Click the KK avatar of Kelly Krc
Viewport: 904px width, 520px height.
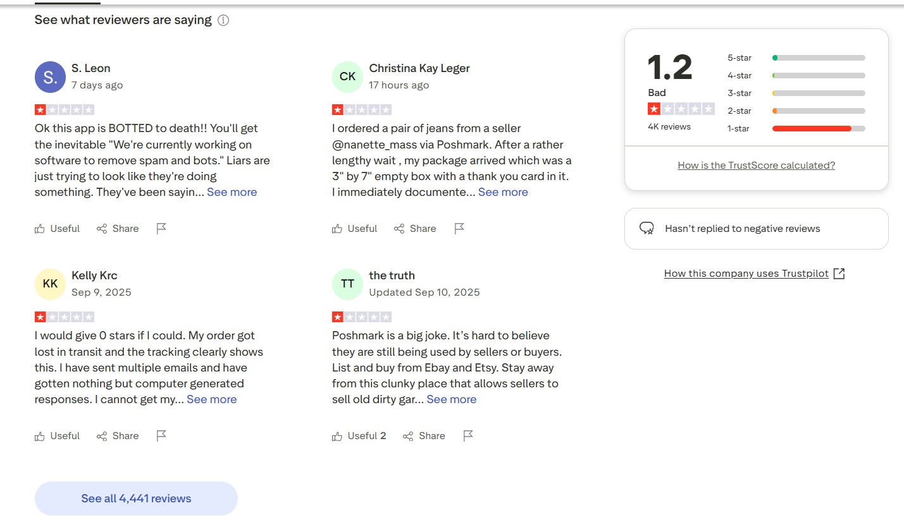tap(50, 284)
